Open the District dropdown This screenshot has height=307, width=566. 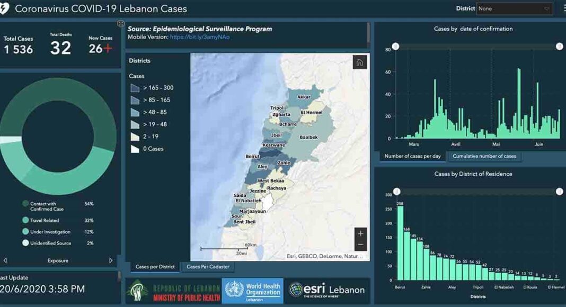click(x=514, y=8)
